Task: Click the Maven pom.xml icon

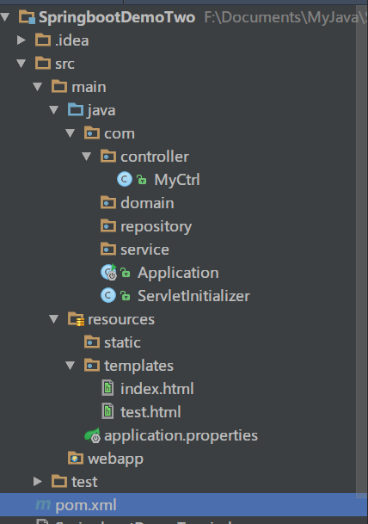Action: click(x=43, y=504)
